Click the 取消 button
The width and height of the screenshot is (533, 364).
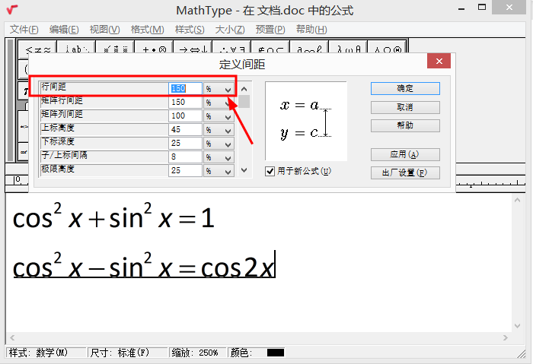pos(405,107)
